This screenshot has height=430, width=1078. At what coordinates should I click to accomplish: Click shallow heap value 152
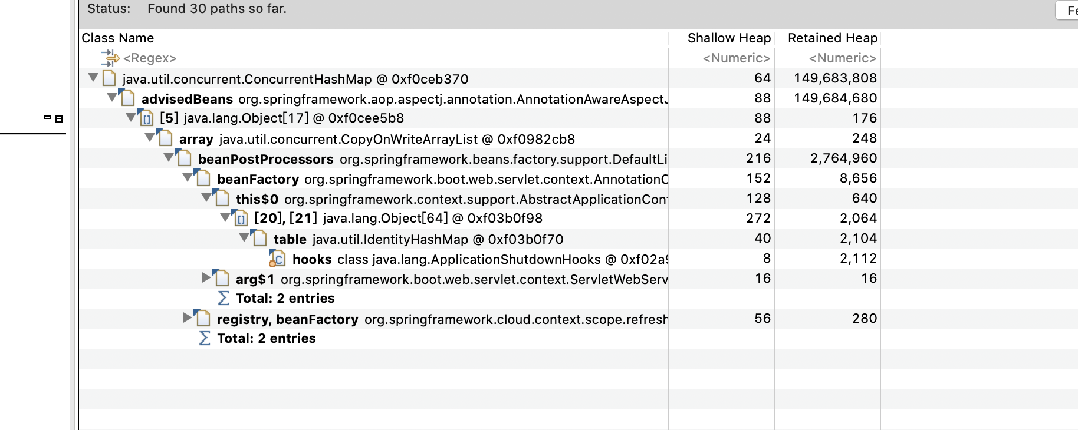click(758, 178)
